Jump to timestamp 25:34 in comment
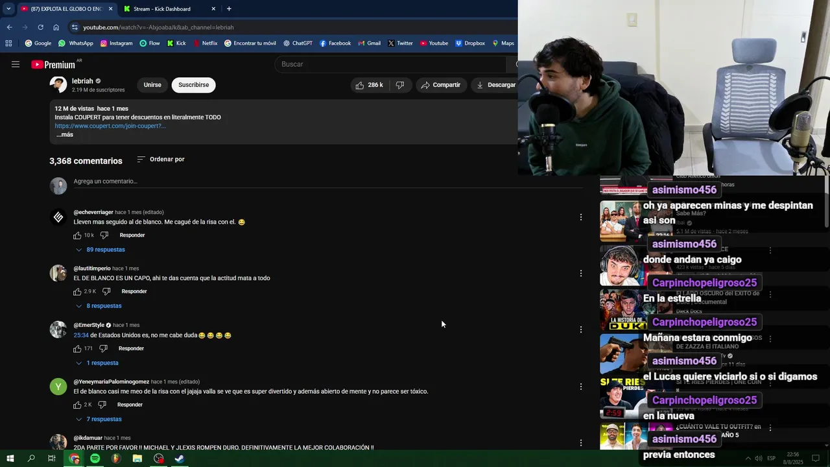The image size is (830, 467). coord(81,335)
